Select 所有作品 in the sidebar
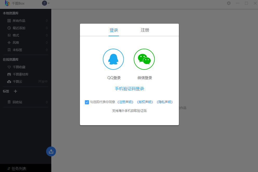Image resolution: width=258 pixels, height=172 pixels. tap(26, 21)
